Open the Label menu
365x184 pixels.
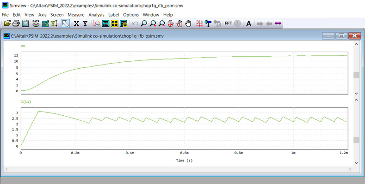click(x=114, y=15)
